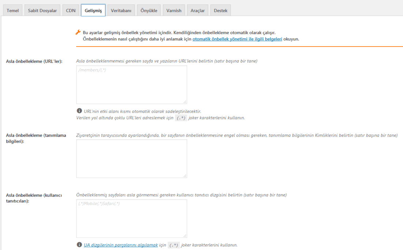
Task: Click resize handle of the cookies textarea
Action: [x=185, y=176]
